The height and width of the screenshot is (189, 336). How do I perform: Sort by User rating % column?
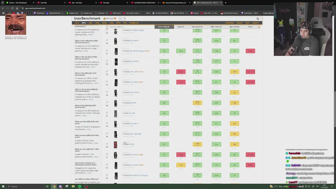[x=164, y=27]
